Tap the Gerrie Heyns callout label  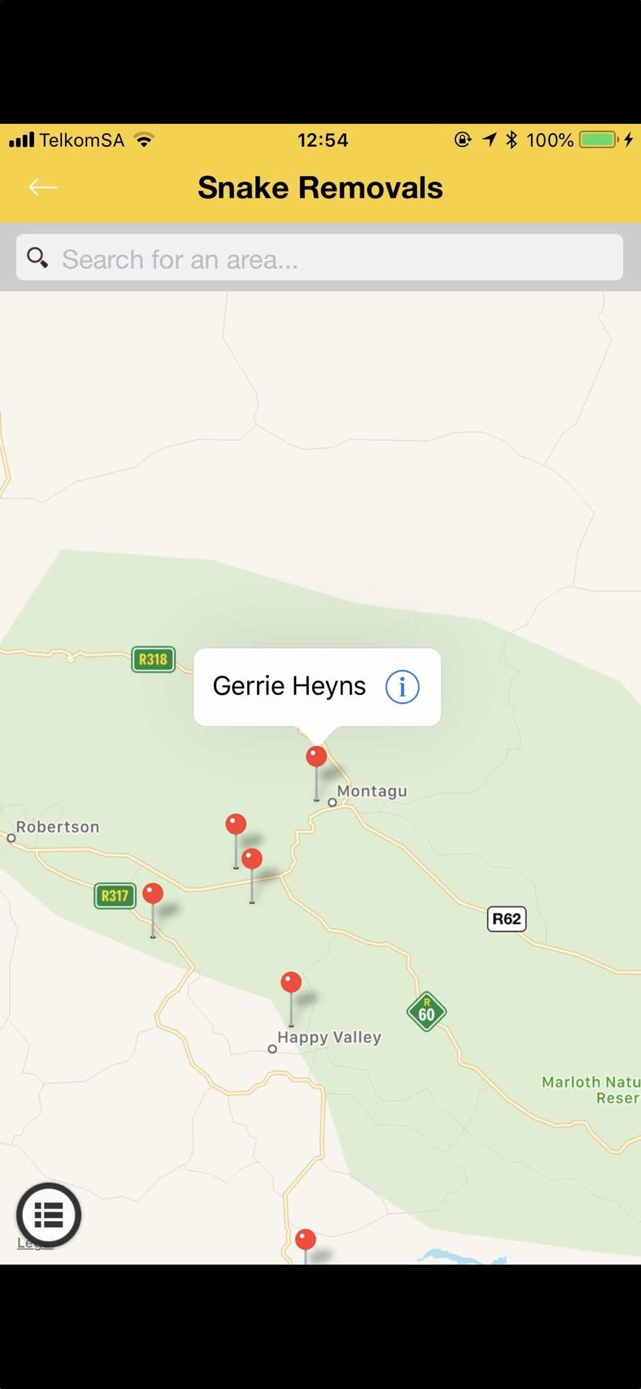point(289,686)
